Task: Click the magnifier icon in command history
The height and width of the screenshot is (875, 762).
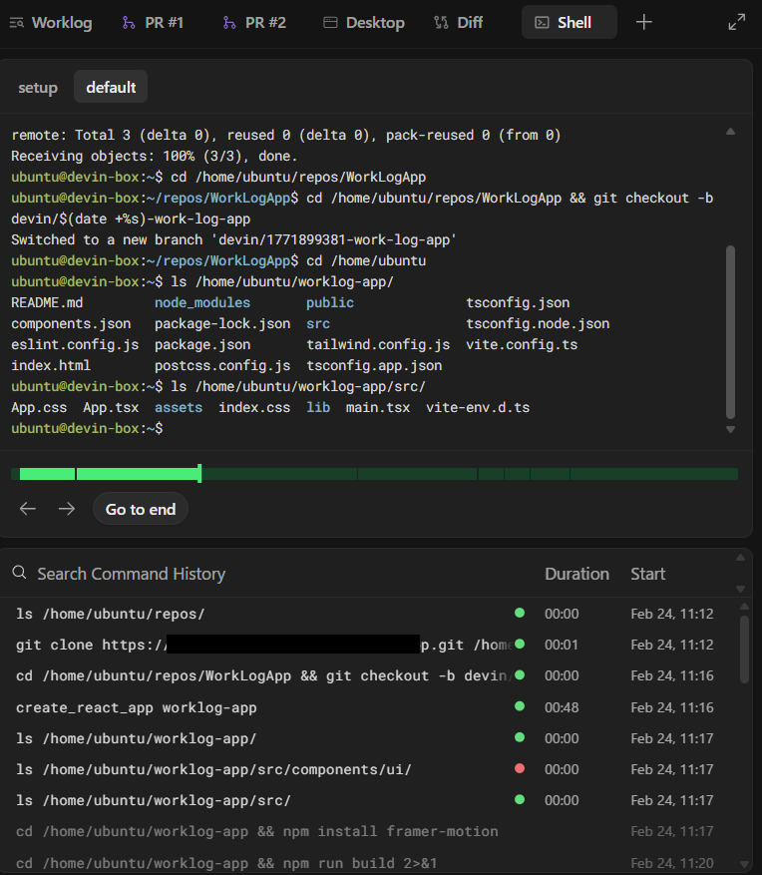Action: pyautogui.click(x=20, y=573)
